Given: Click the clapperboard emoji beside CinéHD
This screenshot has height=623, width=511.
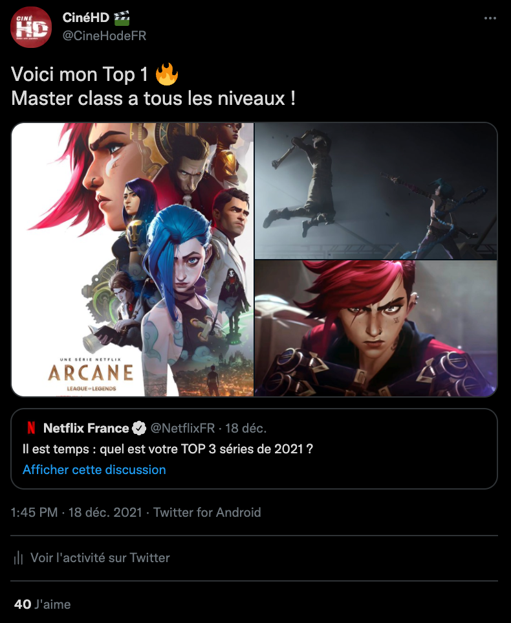Looking at the screenshot, I should (x=122, y=18).
